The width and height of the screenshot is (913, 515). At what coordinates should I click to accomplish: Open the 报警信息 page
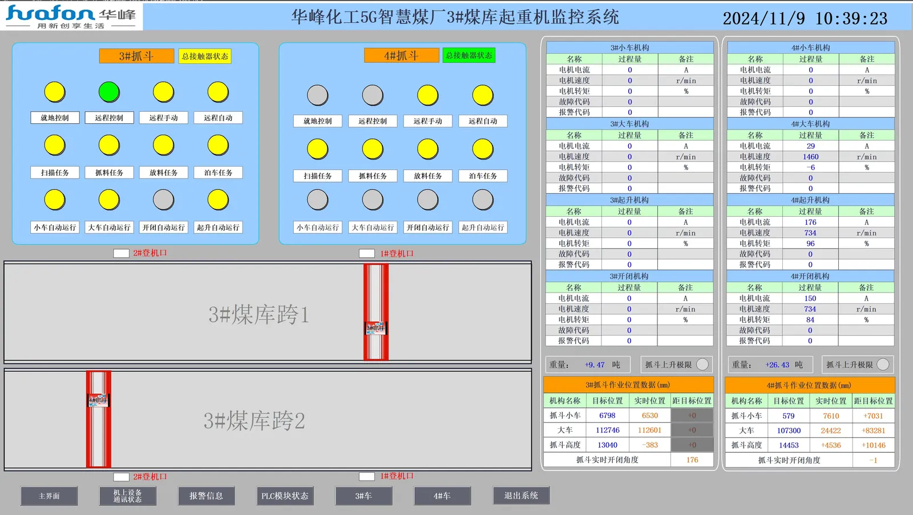point(206,496)
